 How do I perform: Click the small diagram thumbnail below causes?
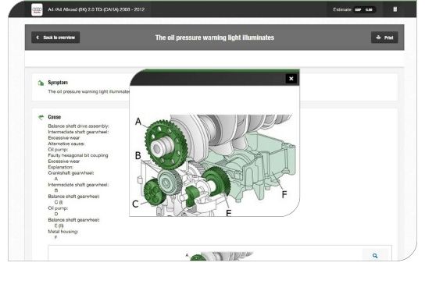pos(219,256)
